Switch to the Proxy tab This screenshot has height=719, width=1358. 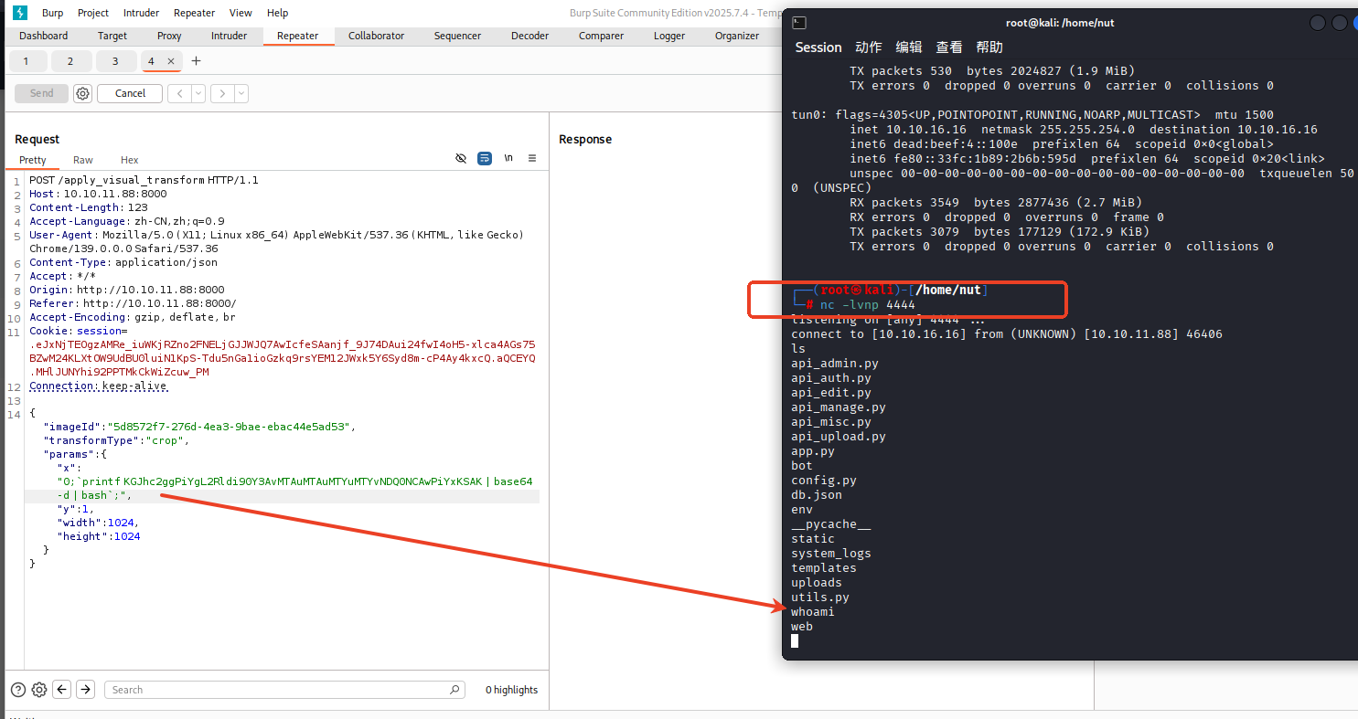169,36
